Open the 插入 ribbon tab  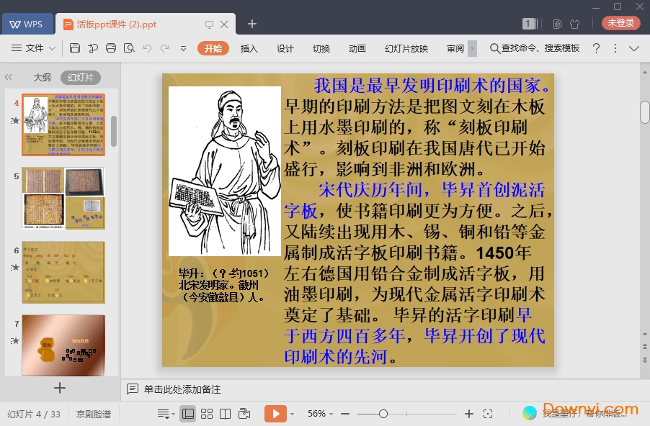tap(249, 48)
